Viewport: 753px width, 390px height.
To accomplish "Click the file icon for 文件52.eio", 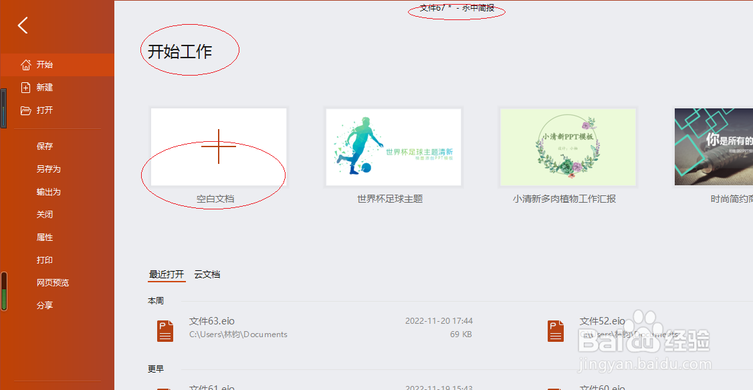I will tap(556, 331).
